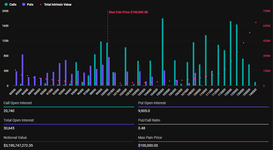Toggle the Puts legend series

point(30,5)
